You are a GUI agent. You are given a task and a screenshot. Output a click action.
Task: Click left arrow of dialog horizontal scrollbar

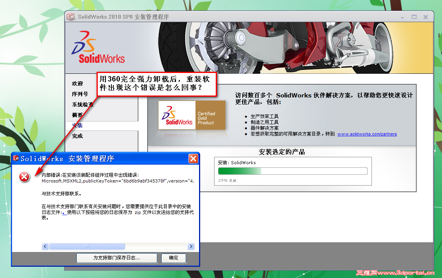[45, 247]
